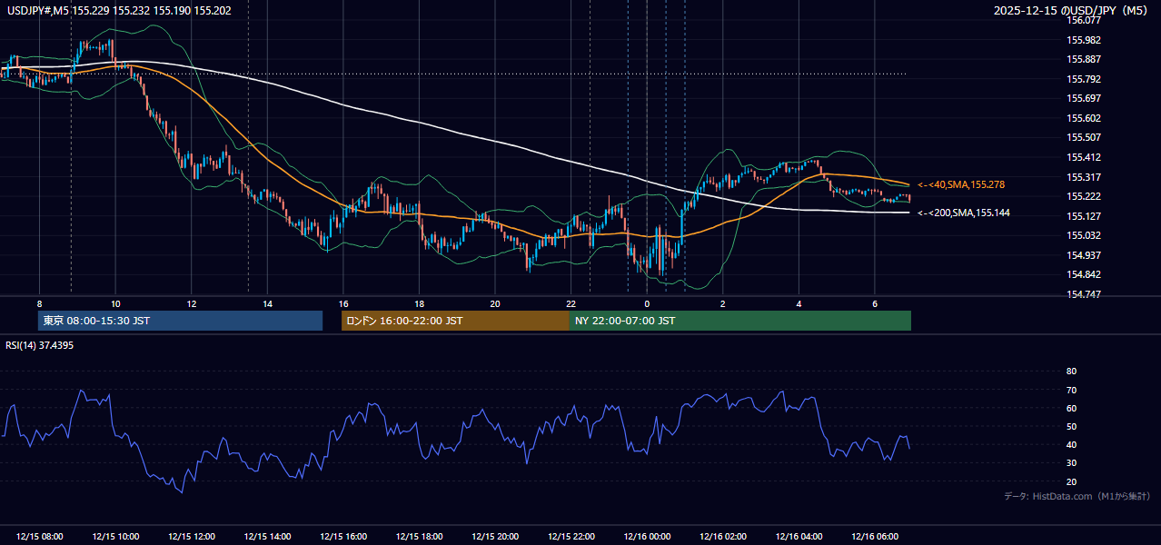Click RSI scale level 50

1071,426
